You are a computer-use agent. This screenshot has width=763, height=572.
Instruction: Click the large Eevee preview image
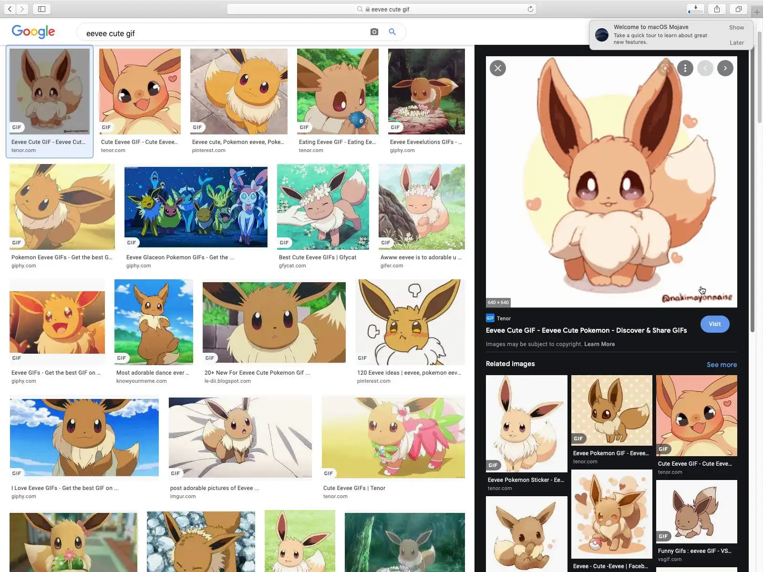tap(611, 182)
